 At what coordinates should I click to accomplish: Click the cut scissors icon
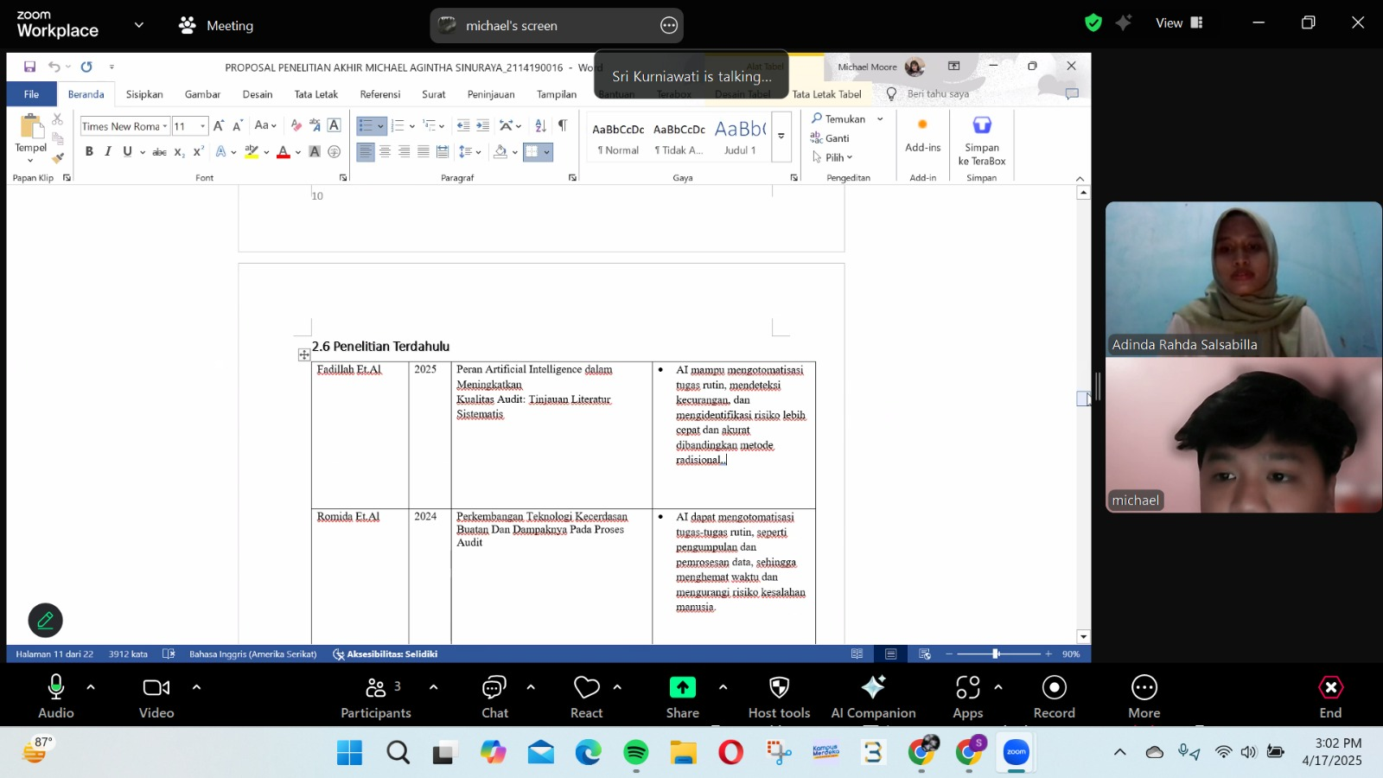pyautogui.click(x=58, y=118)
